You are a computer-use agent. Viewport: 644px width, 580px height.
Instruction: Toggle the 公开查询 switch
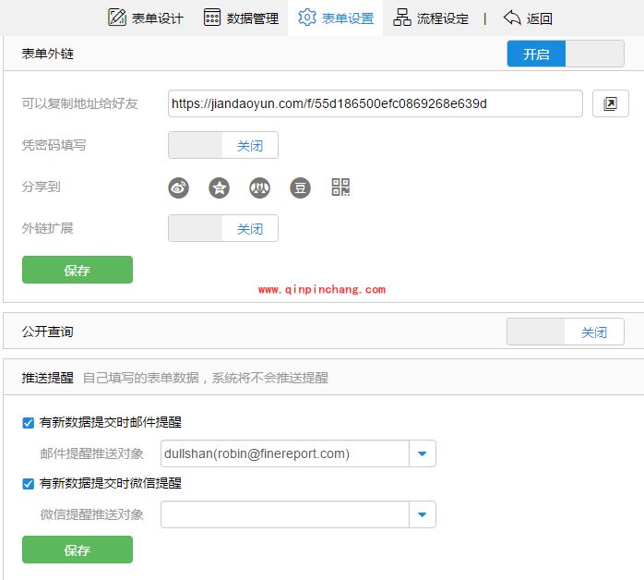pyautogui.click(x=566, y=332)
